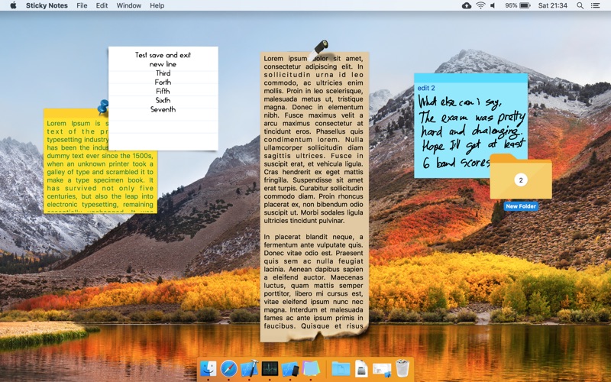Click the blue note's top header bar
Screen dimensions: 611x382
pos(470,78)
